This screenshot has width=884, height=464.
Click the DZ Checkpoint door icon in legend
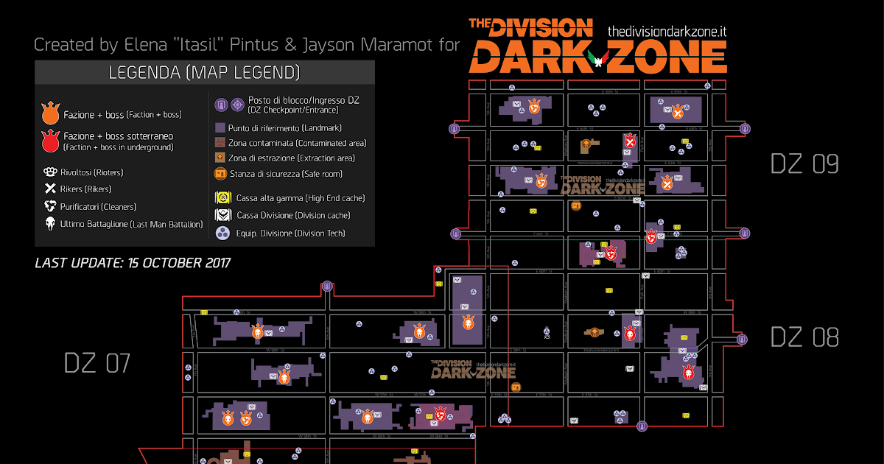(221, 105)
